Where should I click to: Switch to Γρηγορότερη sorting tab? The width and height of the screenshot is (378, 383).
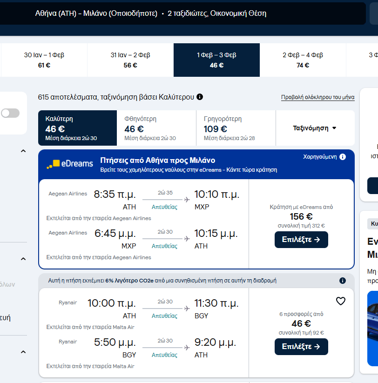[236, 128]
